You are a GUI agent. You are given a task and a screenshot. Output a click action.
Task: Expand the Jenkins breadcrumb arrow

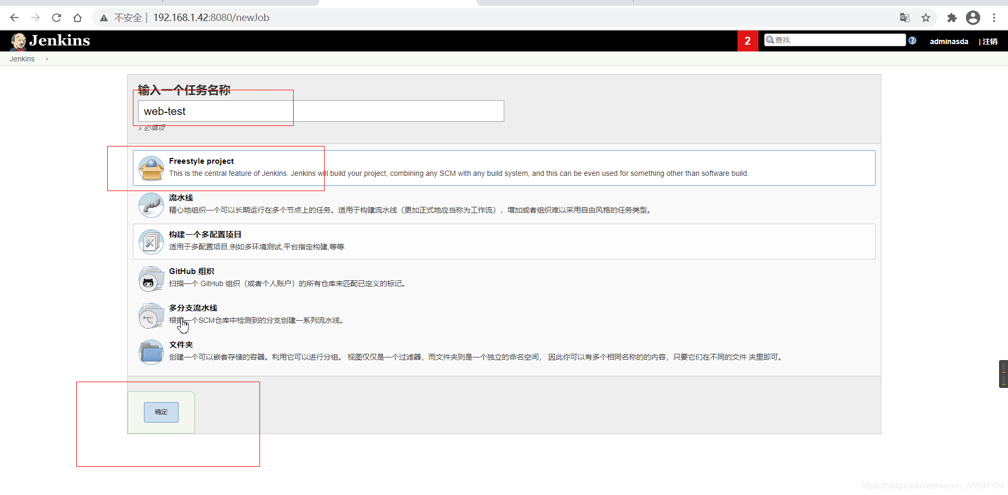[47, 59]
